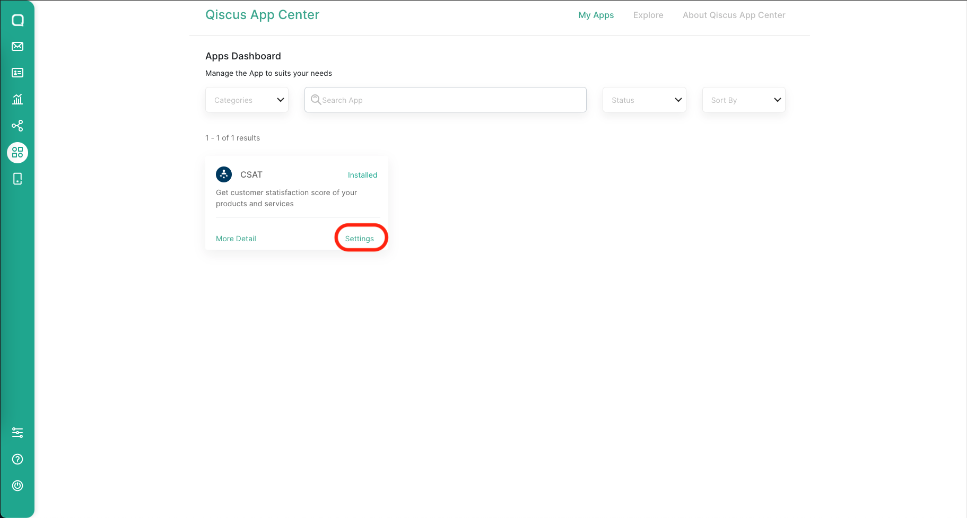The image size is (967, 518).
Task: Open the Status filter dropdown
Action: [644, 100]
